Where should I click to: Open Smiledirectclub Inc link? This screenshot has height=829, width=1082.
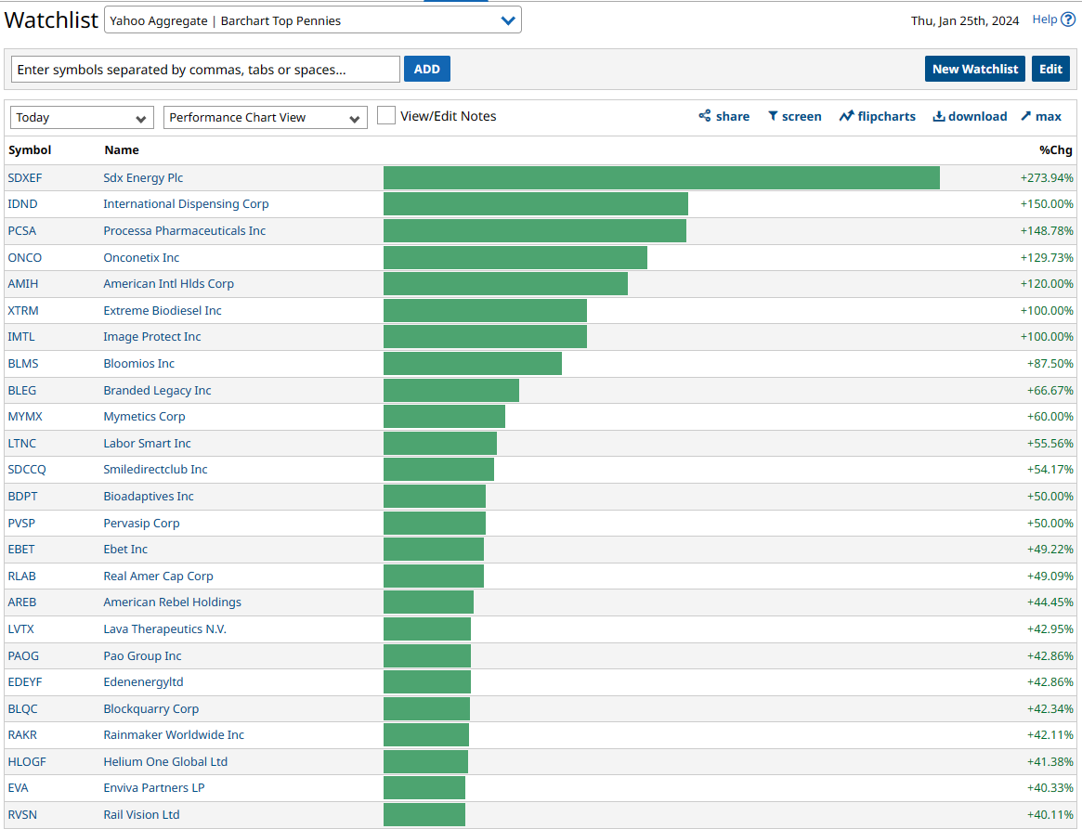(x=155, y=471)
